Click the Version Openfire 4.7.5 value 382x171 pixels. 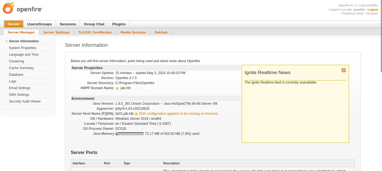[126, 78]
